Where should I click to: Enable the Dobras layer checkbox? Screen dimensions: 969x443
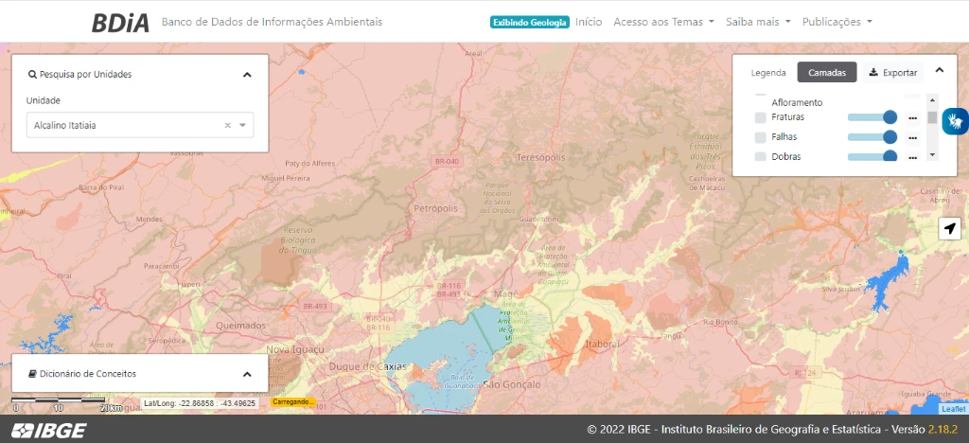point(760,157)
